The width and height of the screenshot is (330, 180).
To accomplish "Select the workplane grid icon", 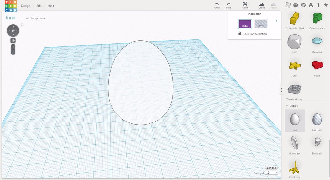I will (x=288, y=5).
